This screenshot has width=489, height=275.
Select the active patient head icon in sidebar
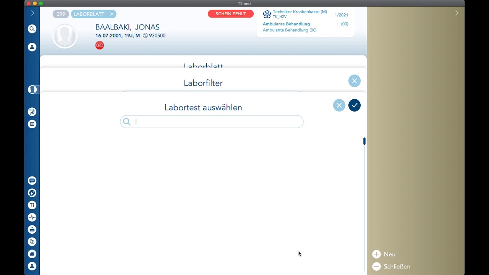click(32, 89)
